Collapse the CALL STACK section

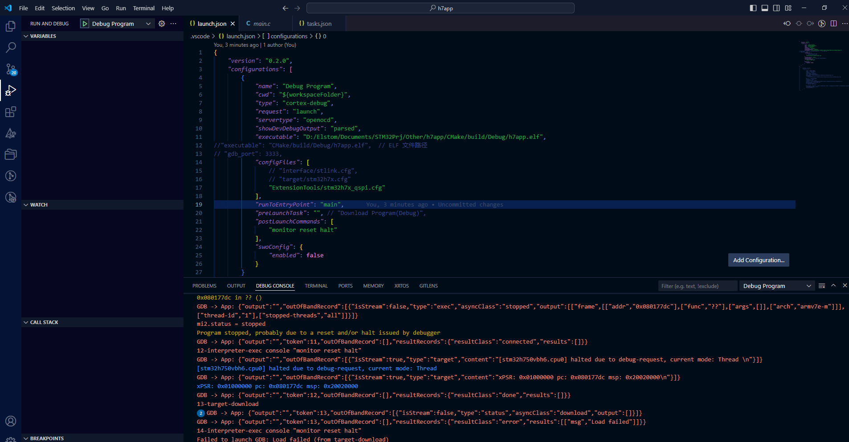coord(102,322)
